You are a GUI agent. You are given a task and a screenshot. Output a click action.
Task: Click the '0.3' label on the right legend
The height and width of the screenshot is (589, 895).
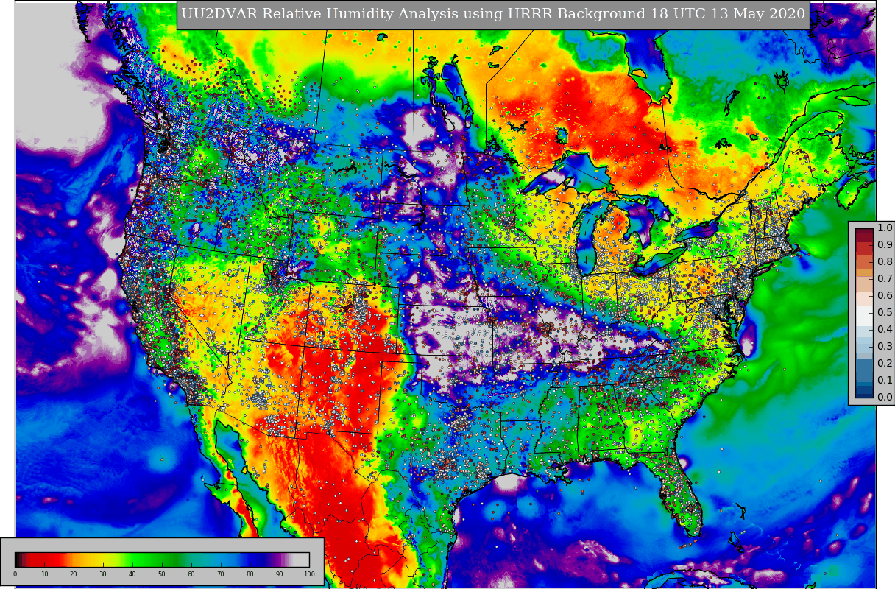click(x=885, y=347)
